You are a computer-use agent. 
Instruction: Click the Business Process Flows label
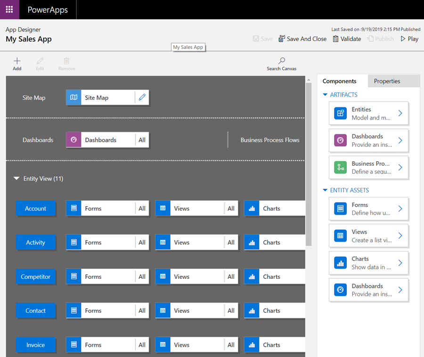coord(270,140)
